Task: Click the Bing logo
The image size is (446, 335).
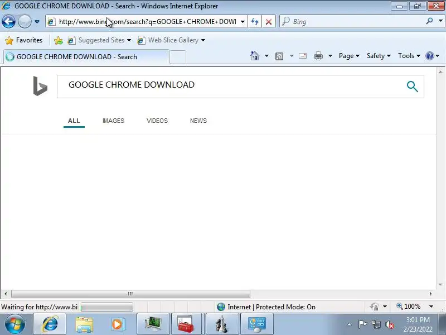Action: (x=40, y=86)
